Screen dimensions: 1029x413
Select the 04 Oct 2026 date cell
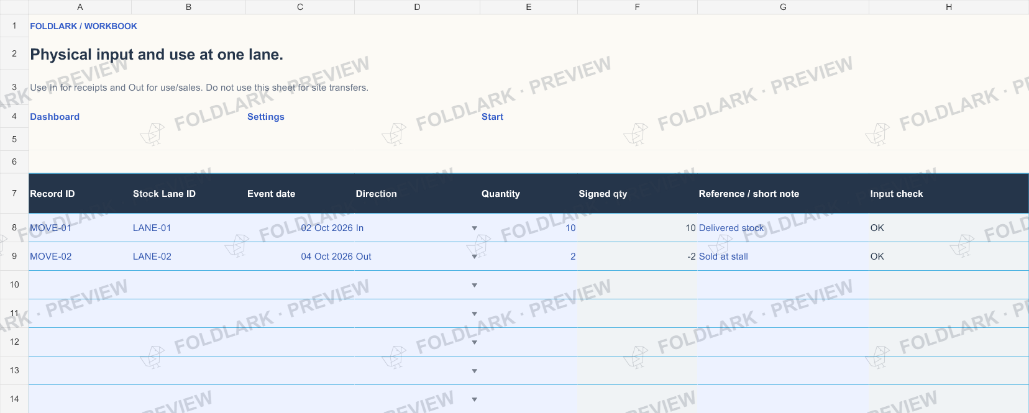300,256
